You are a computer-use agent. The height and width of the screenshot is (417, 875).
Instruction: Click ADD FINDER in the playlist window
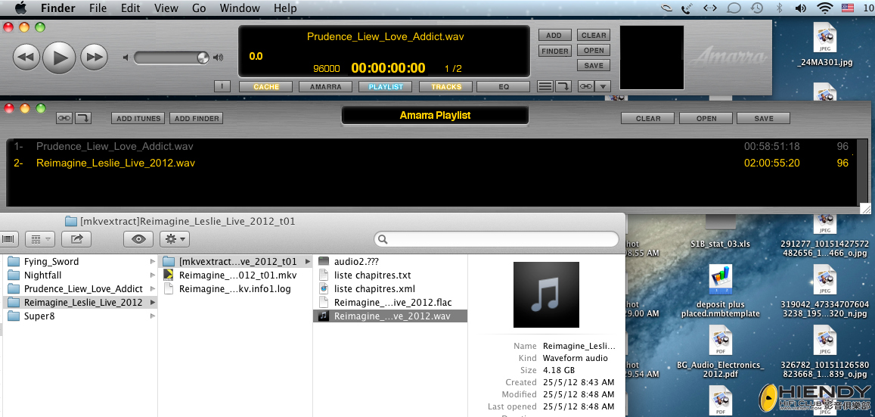pos(196,118)
